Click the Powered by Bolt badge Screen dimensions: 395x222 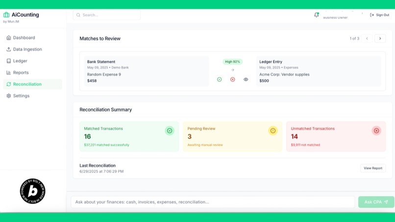pyautogui.click(x=33, y=191)
